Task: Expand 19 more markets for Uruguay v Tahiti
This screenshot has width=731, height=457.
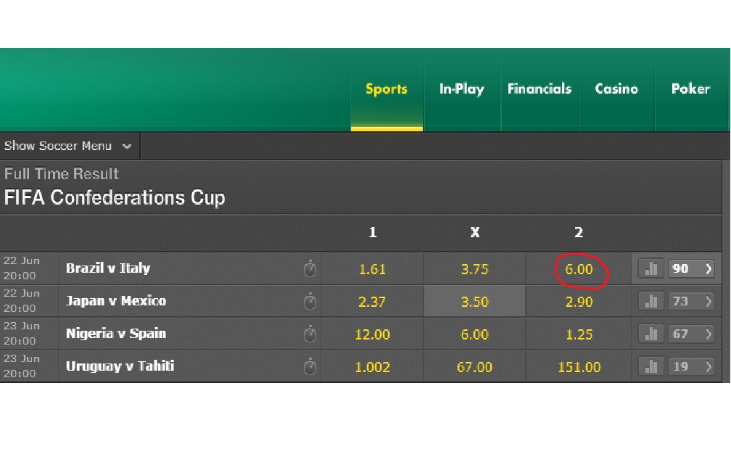Action: click(693, 367)
